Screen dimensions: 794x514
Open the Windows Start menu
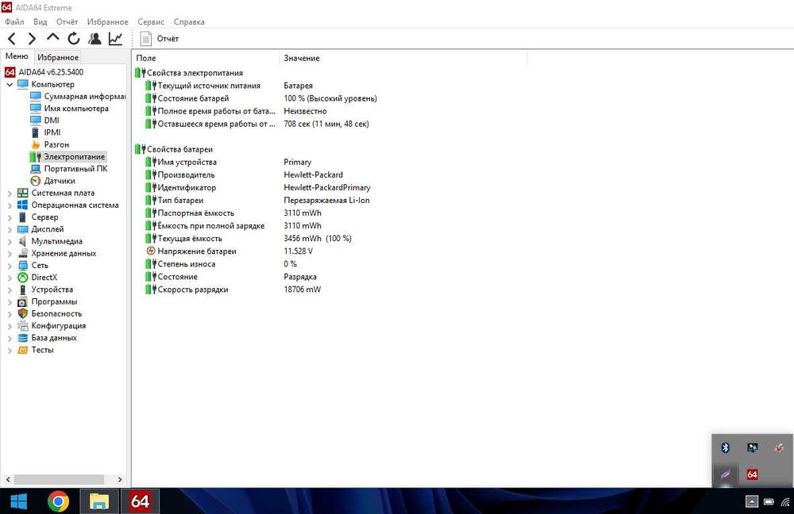(x=19, y=501)
